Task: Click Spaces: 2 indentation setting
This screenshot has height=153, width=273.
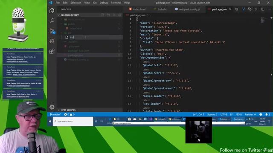Action: point(212,114)
